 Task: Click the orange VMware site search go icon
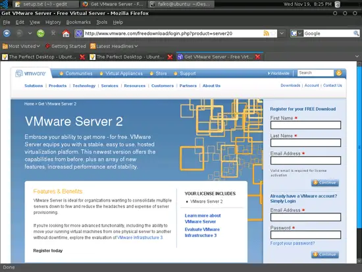(339, 73)
